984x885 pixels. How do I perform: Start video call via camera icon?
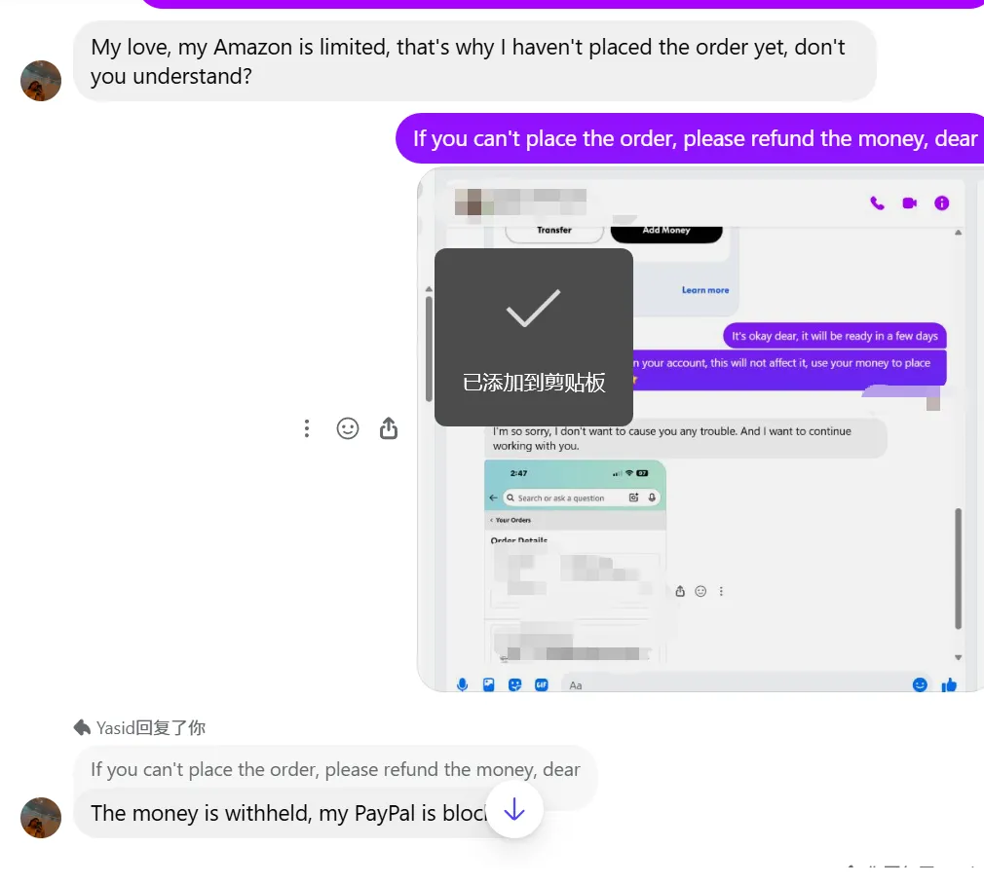pos(909,203)
